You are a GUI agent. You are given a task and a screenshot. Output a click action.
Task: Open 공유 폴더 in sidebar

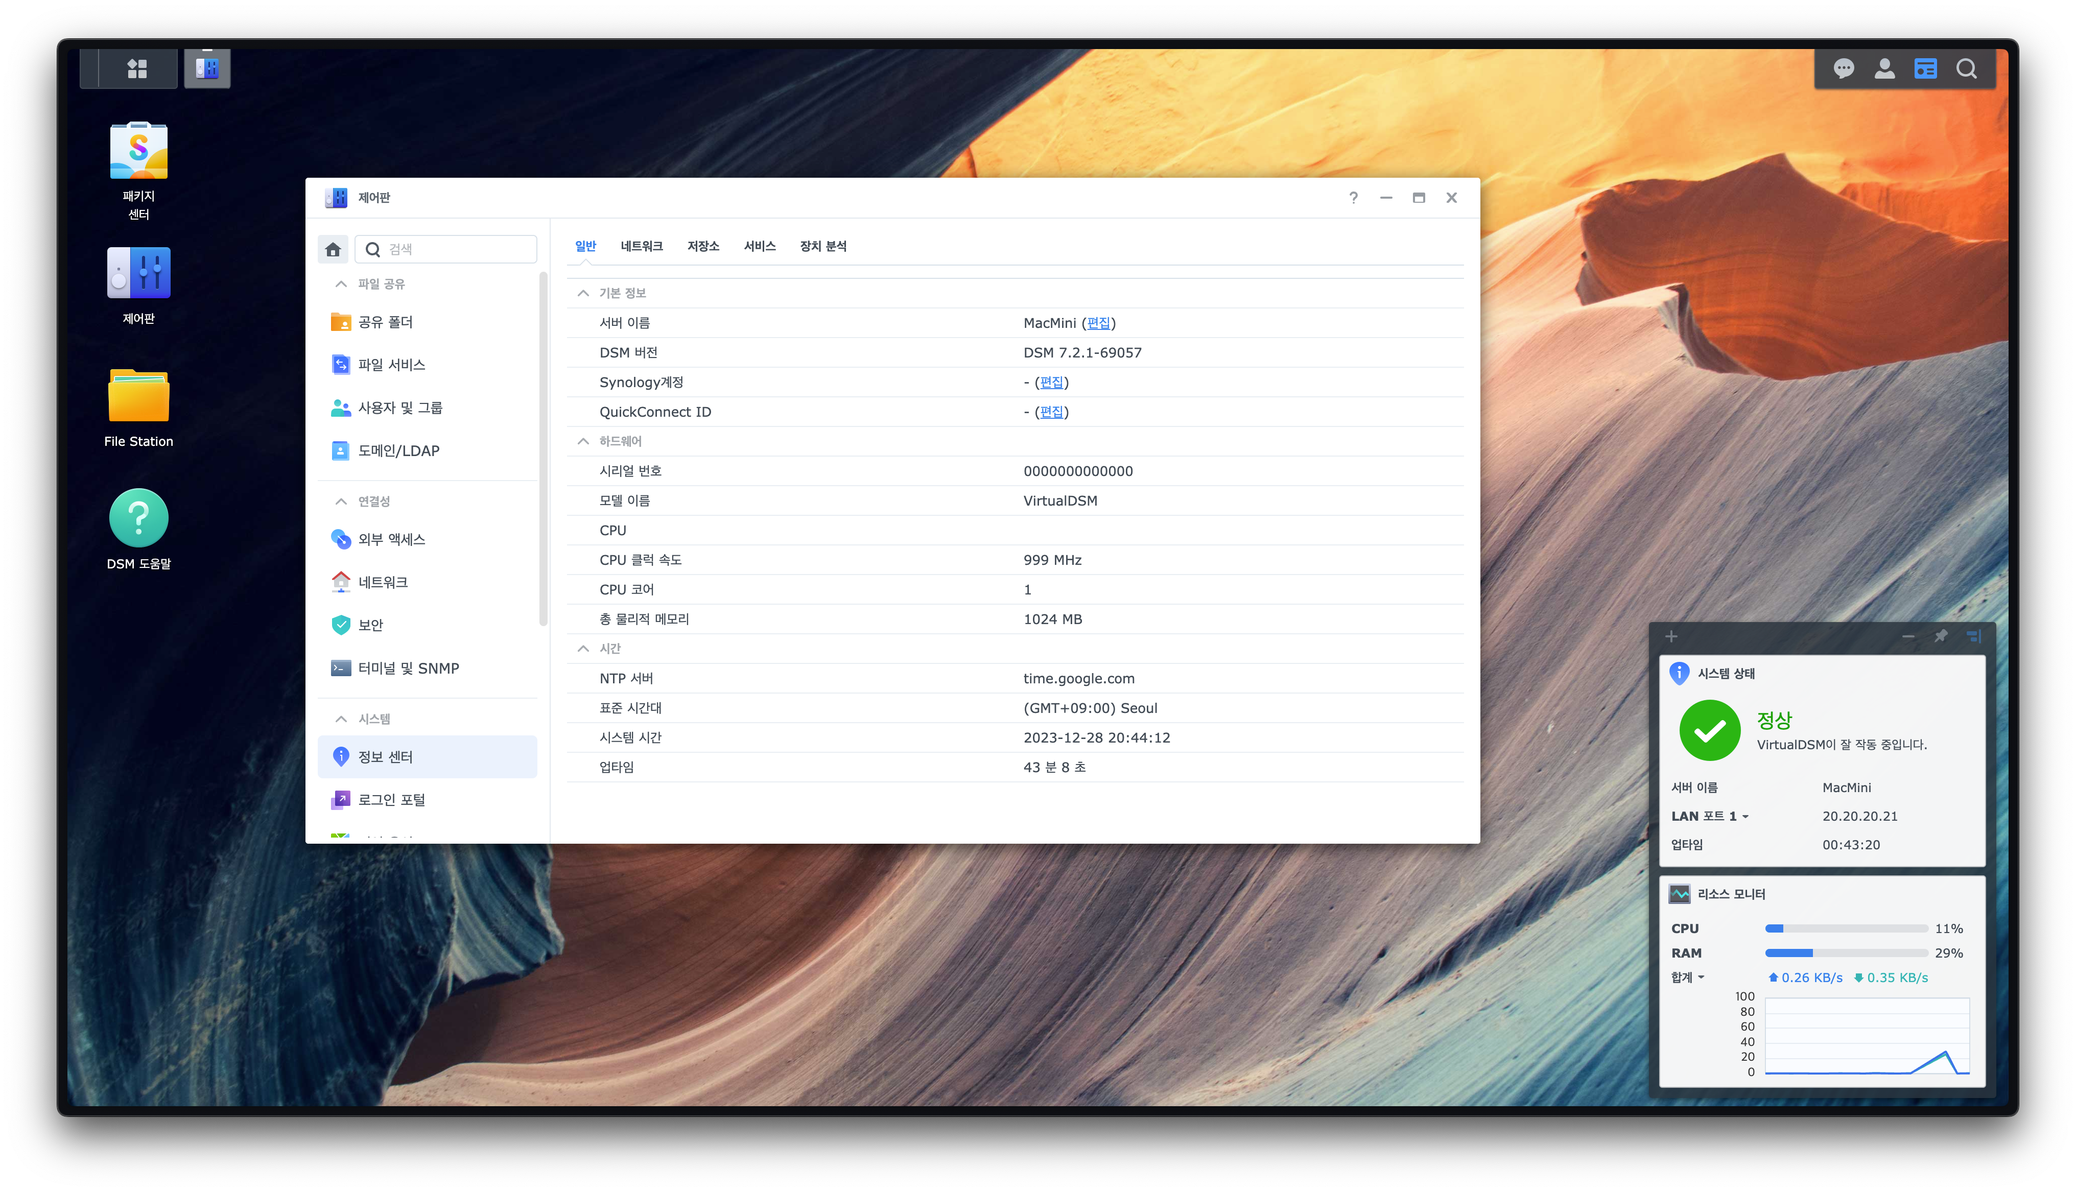coord(428,322)
